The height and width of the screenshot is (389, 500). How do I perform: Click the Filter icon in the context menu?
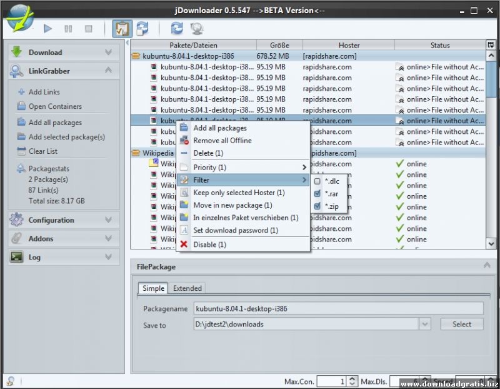coord(184,180)
